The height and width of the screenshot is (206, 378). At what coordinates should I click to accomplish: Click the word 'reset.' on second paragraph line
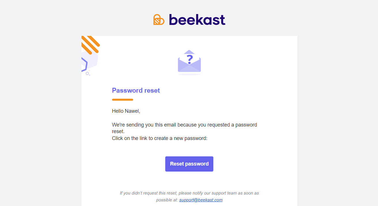click(x=118, y=131)
